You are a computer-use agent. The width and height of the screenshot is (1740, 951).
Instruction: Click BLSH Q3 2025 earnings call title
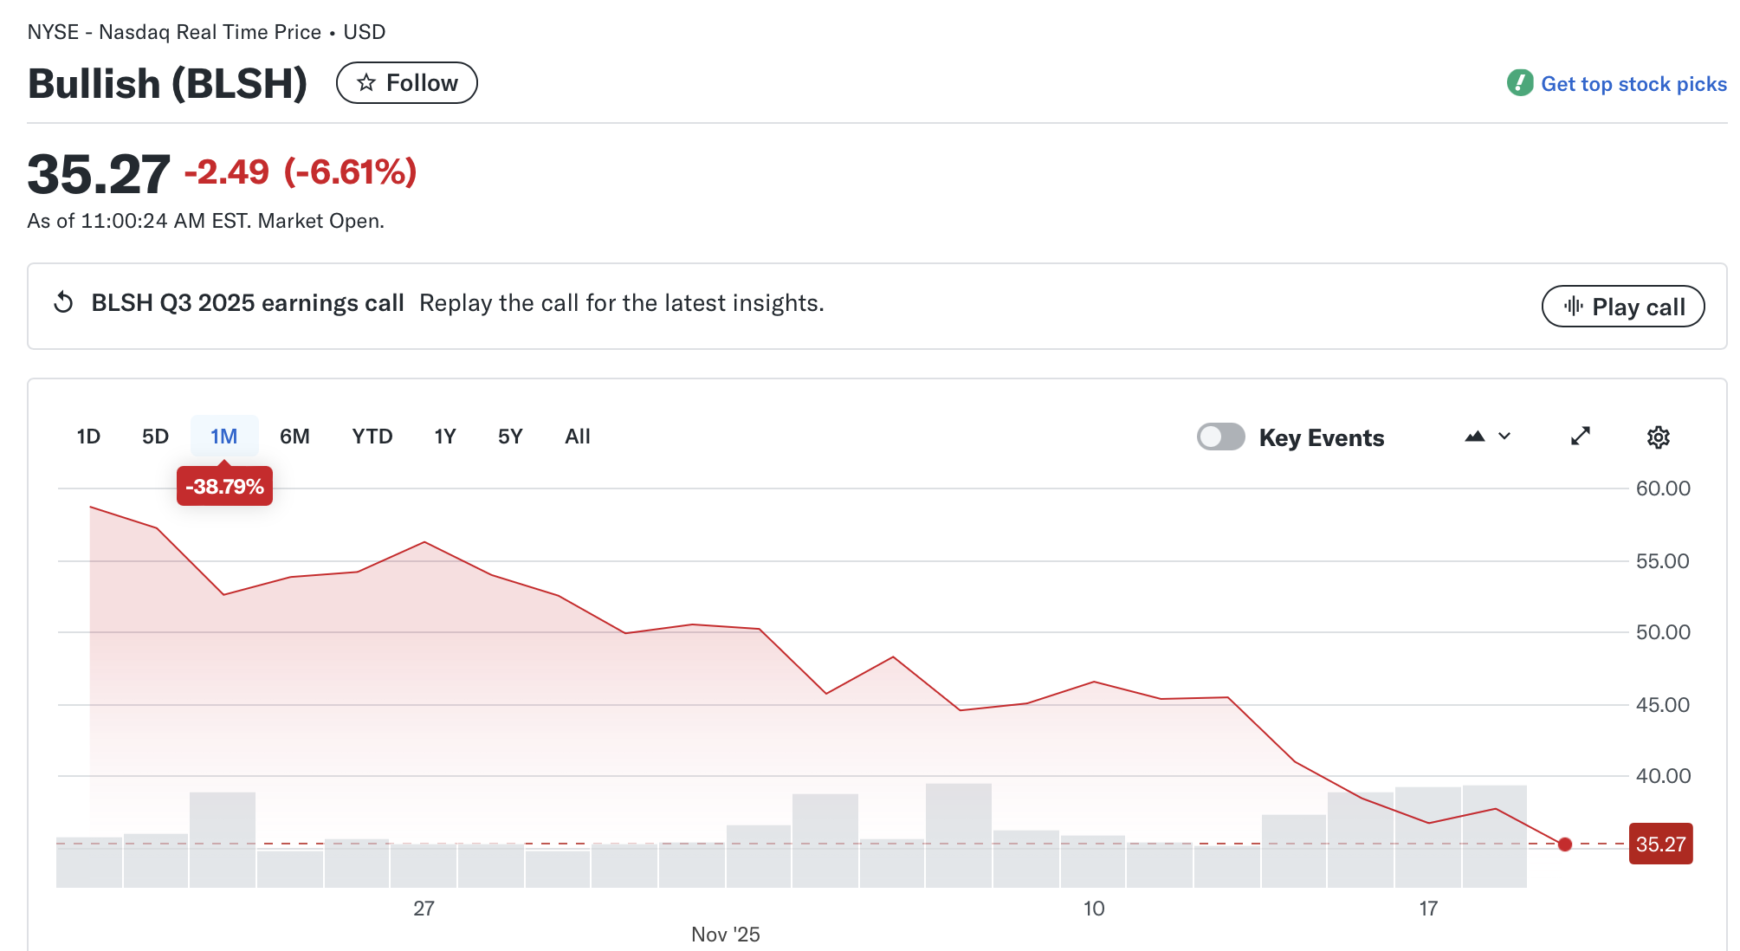pyautogui.click(x=248, y=303)
